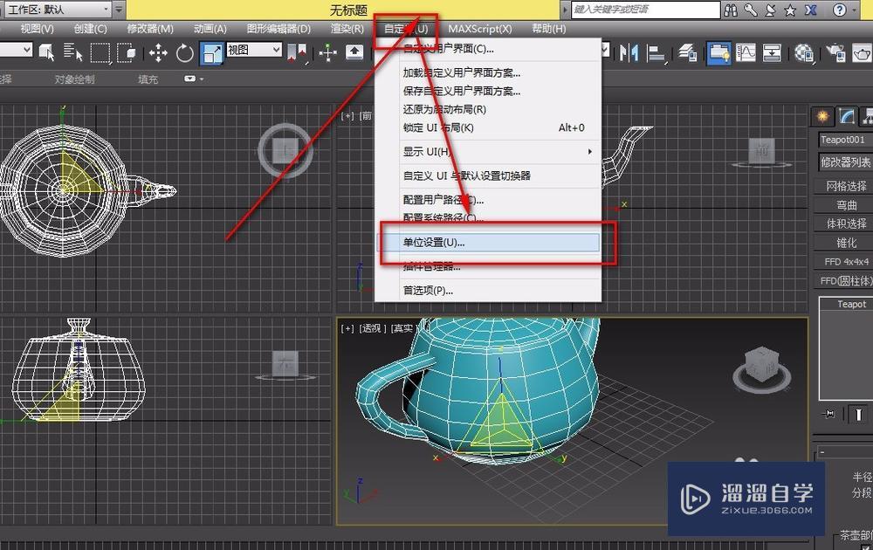Open the Render Setup teapot icon
The image size is (873, 550).
tap(835, 53)
